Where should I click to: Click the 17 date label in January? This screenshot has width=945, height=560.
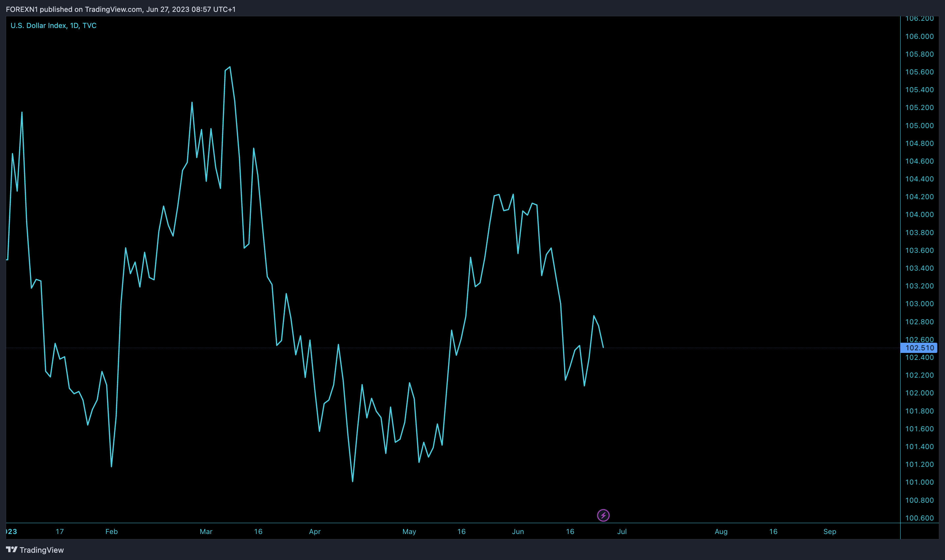[x=60, y=531]
